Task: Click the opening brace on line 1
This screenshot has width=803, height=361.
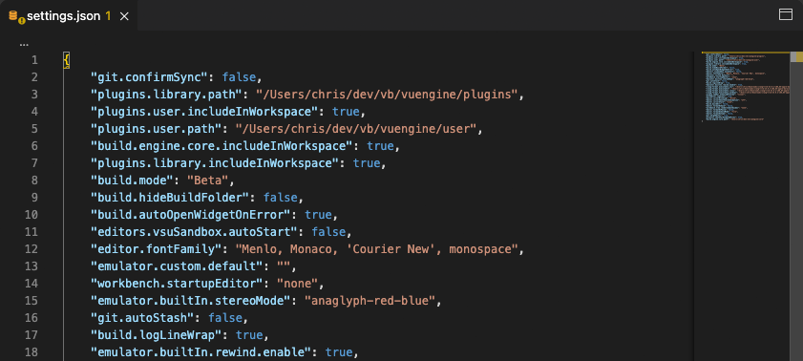Action: pos(67,60)
